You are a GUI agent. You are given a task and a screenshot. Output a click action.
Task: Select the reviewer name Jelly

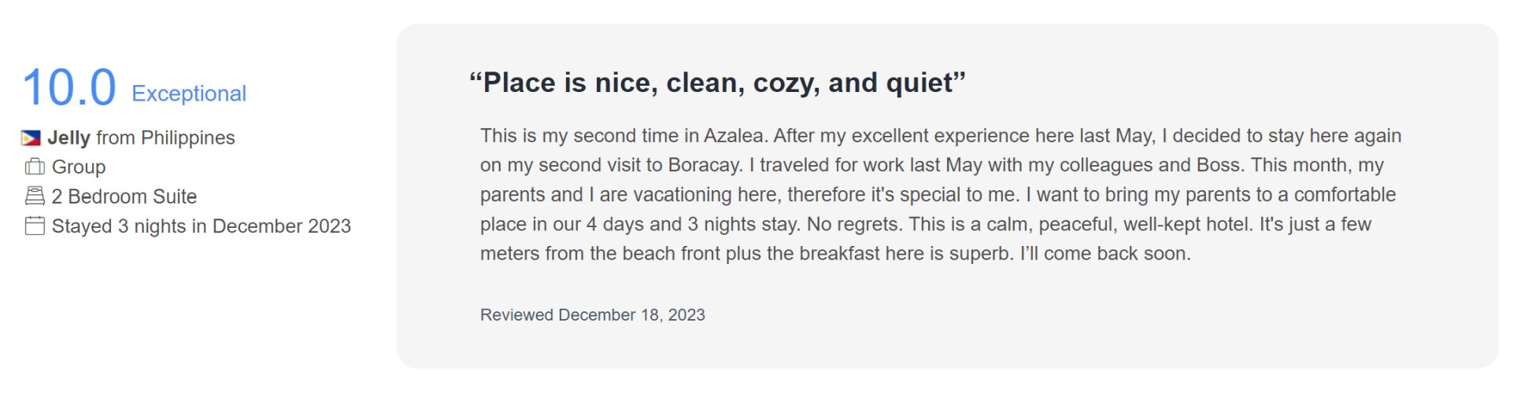pos(68,138)
